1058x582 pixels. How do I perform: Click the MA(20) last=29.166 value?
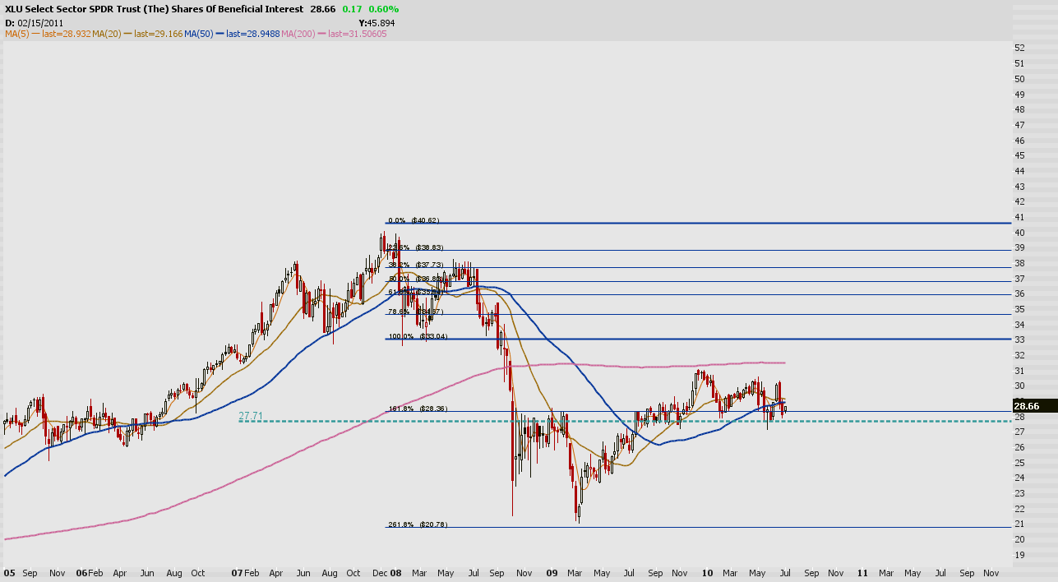point(157,34)
